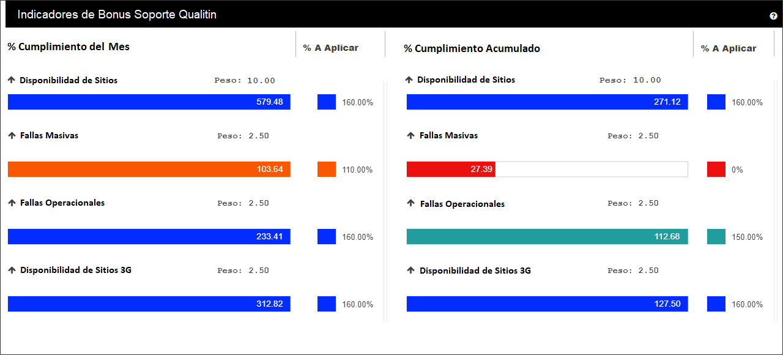Click the teal 112.68 progress bar
Screen dimensions: 783x355
click(547, 237)
